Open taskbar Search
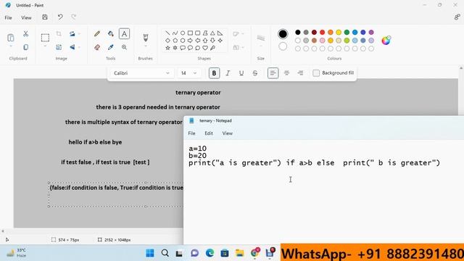Screen dimensions: 464x261 click(x=165, y=253)
